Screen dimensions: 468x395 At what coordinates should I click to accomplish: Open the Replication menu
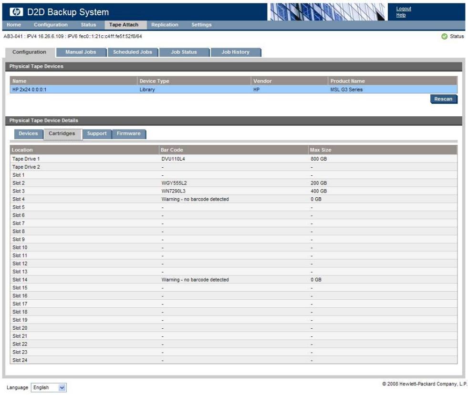click(x=165, y=25)
